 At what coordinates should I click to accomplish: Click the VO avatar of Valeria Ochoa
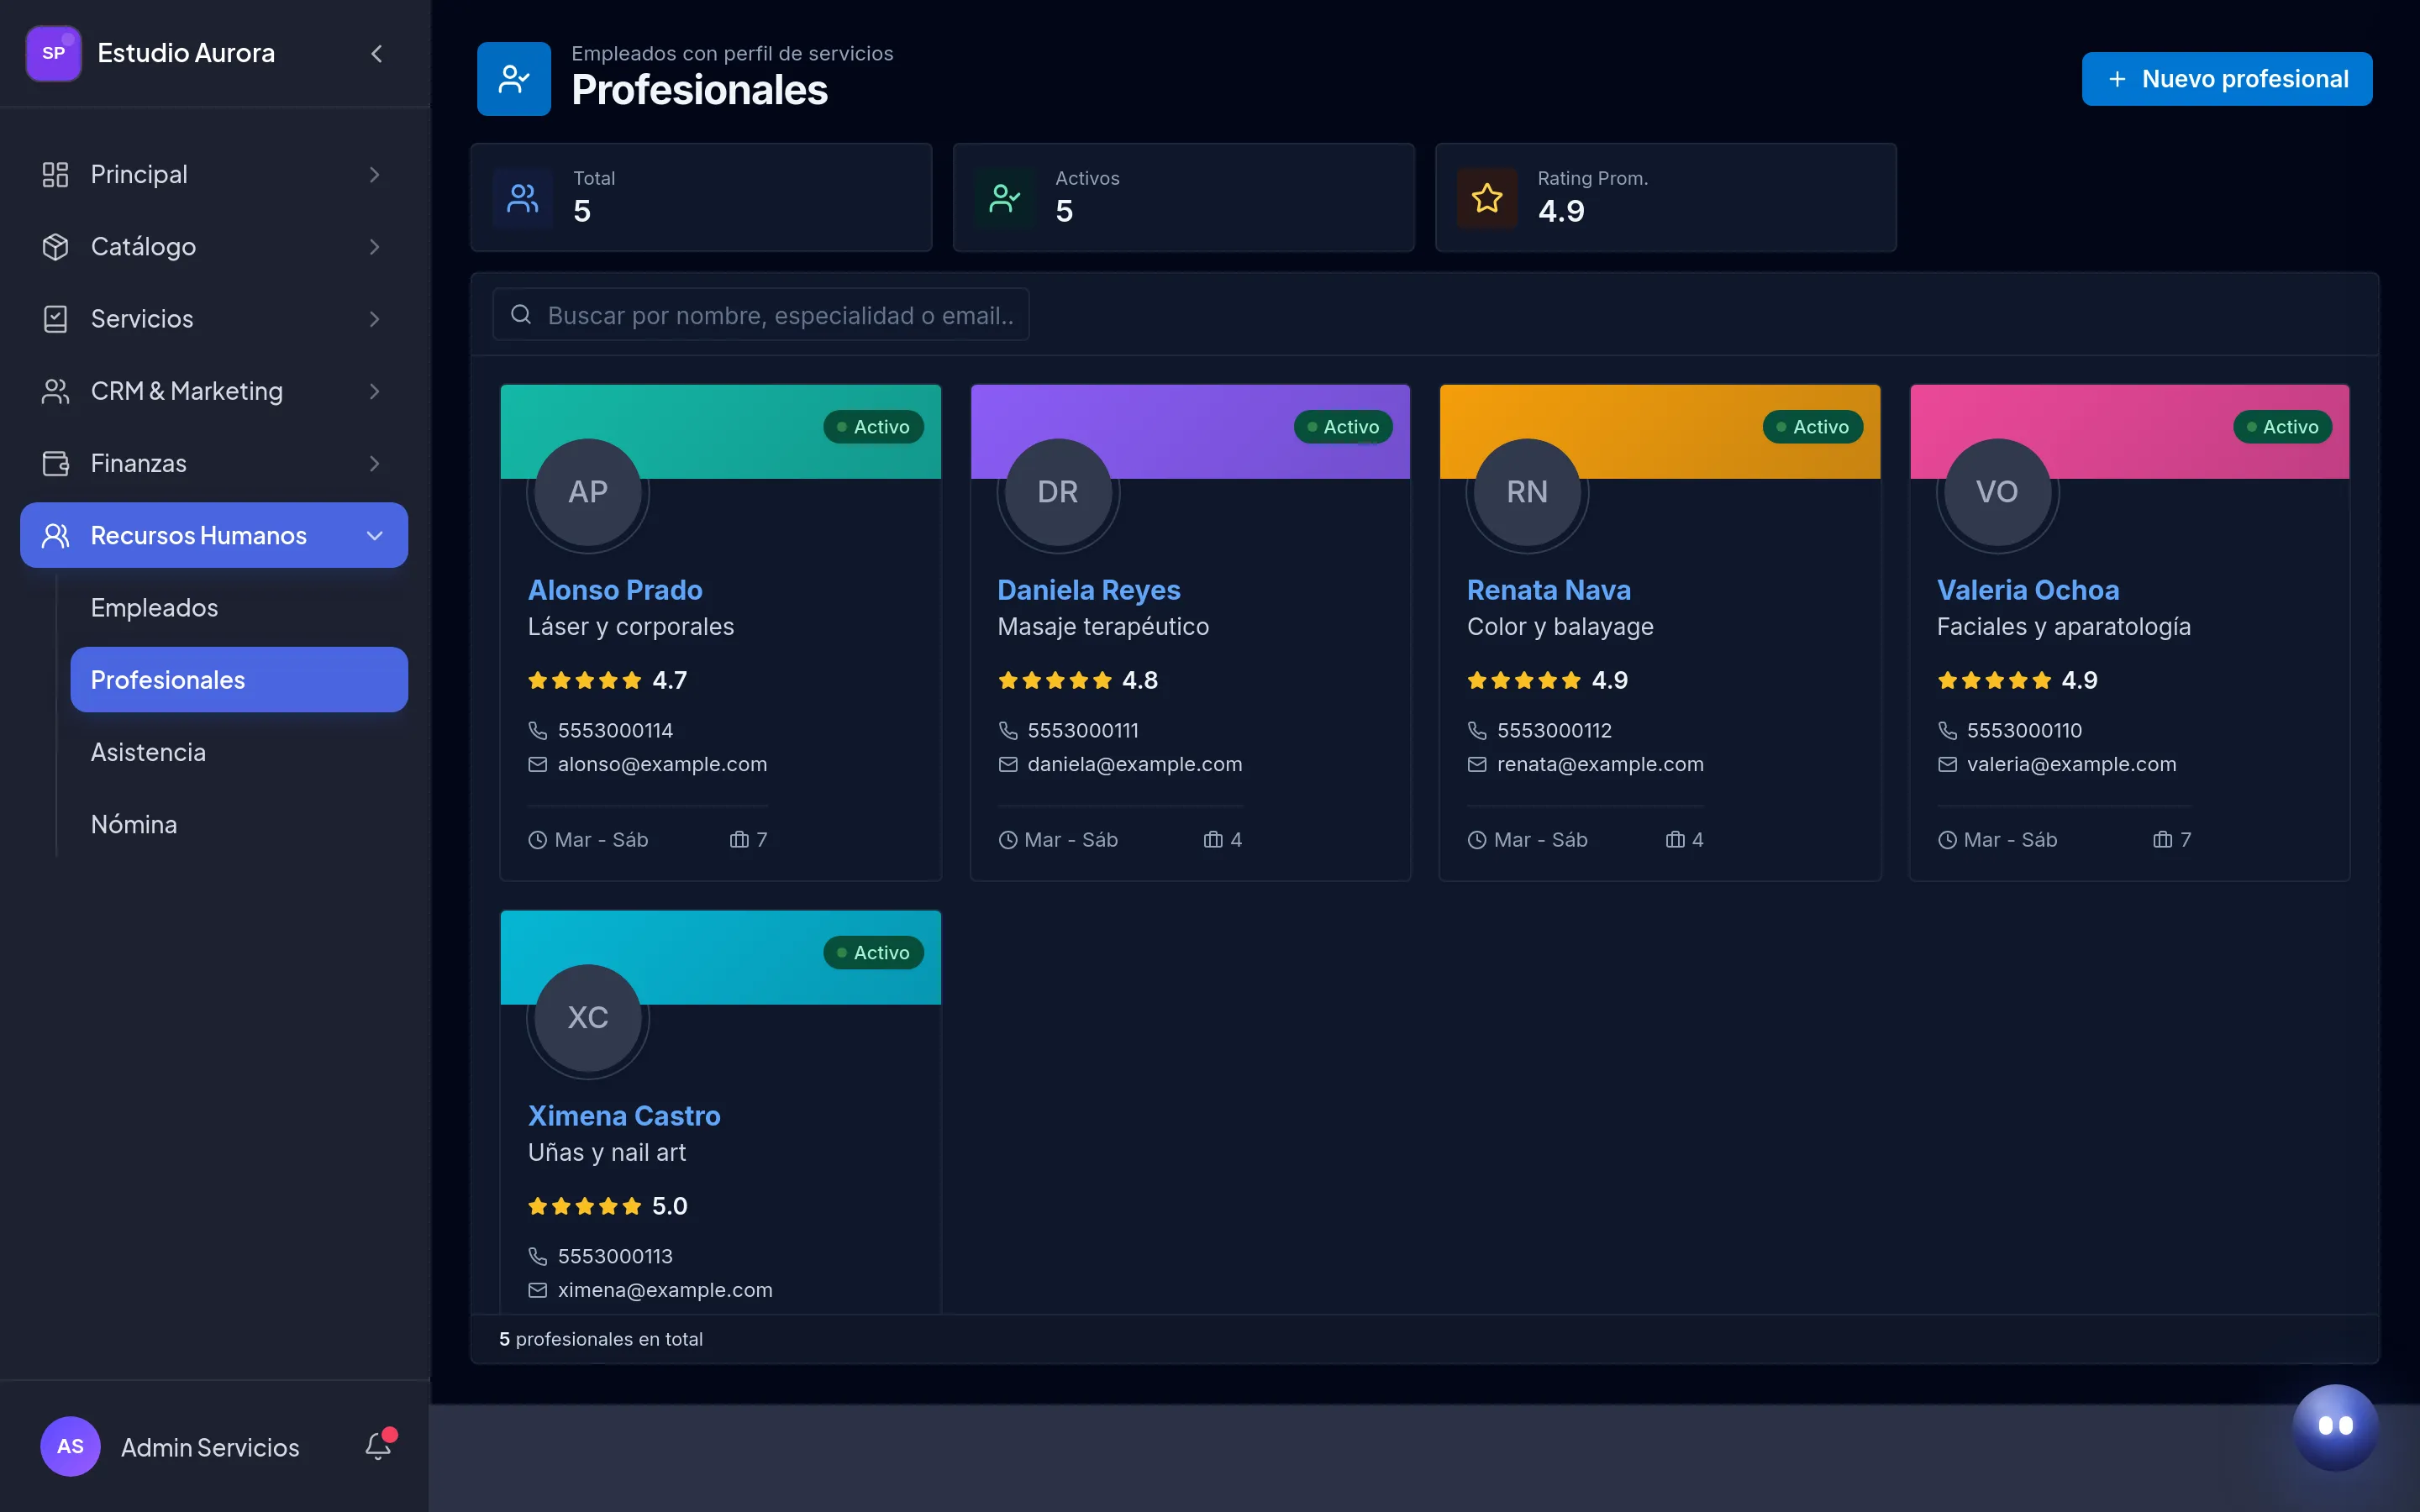pyautogui.click(x=1997, y=492)
